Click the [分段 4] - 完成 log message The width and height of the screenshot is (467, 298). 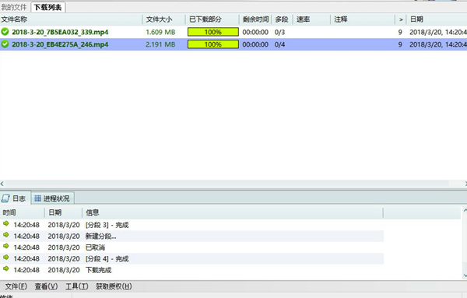[107, 258]
